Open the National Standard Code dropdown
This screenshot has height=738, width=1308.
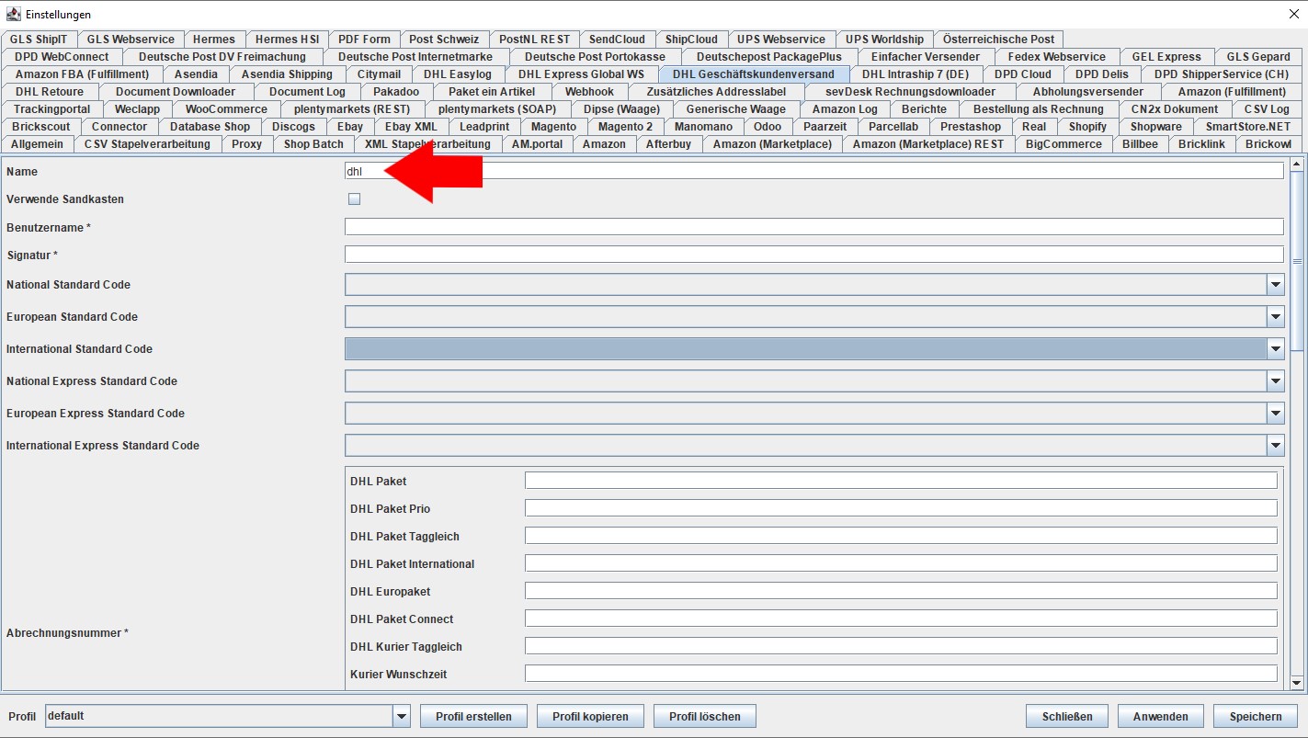[1275, 285]
